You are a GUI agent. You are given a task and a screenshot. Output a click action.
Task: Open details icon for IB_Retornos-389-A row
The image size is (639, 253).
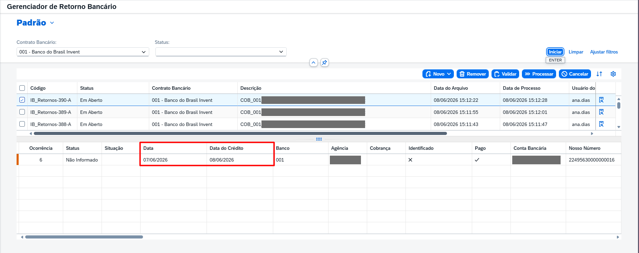click(601, 112)
